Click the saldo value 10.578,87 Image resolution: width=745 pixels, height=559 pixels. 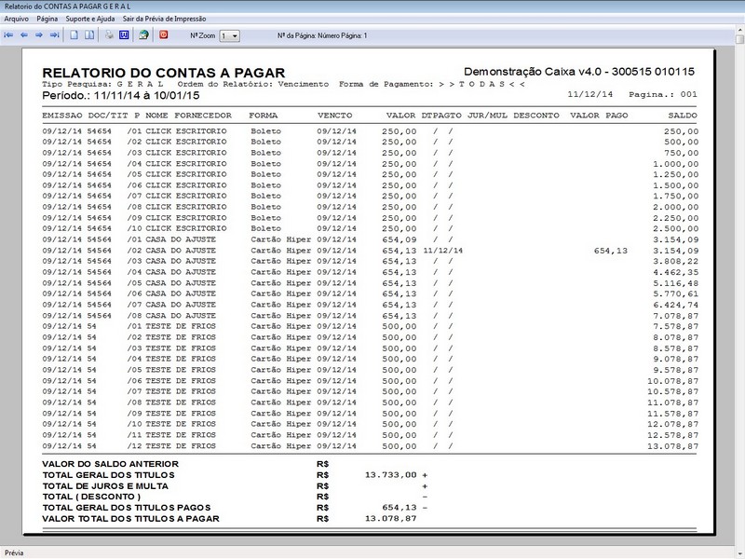click(672, 391)
